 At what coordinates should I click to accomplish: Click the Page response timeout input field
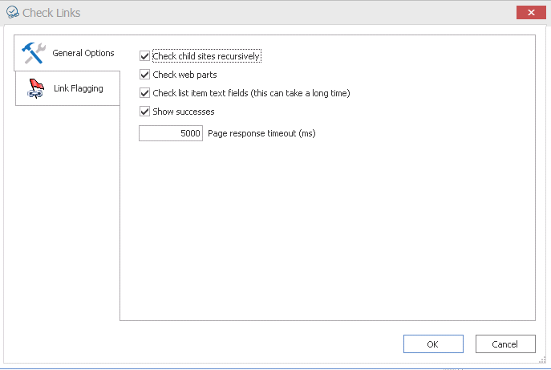(x=171, y=133)
